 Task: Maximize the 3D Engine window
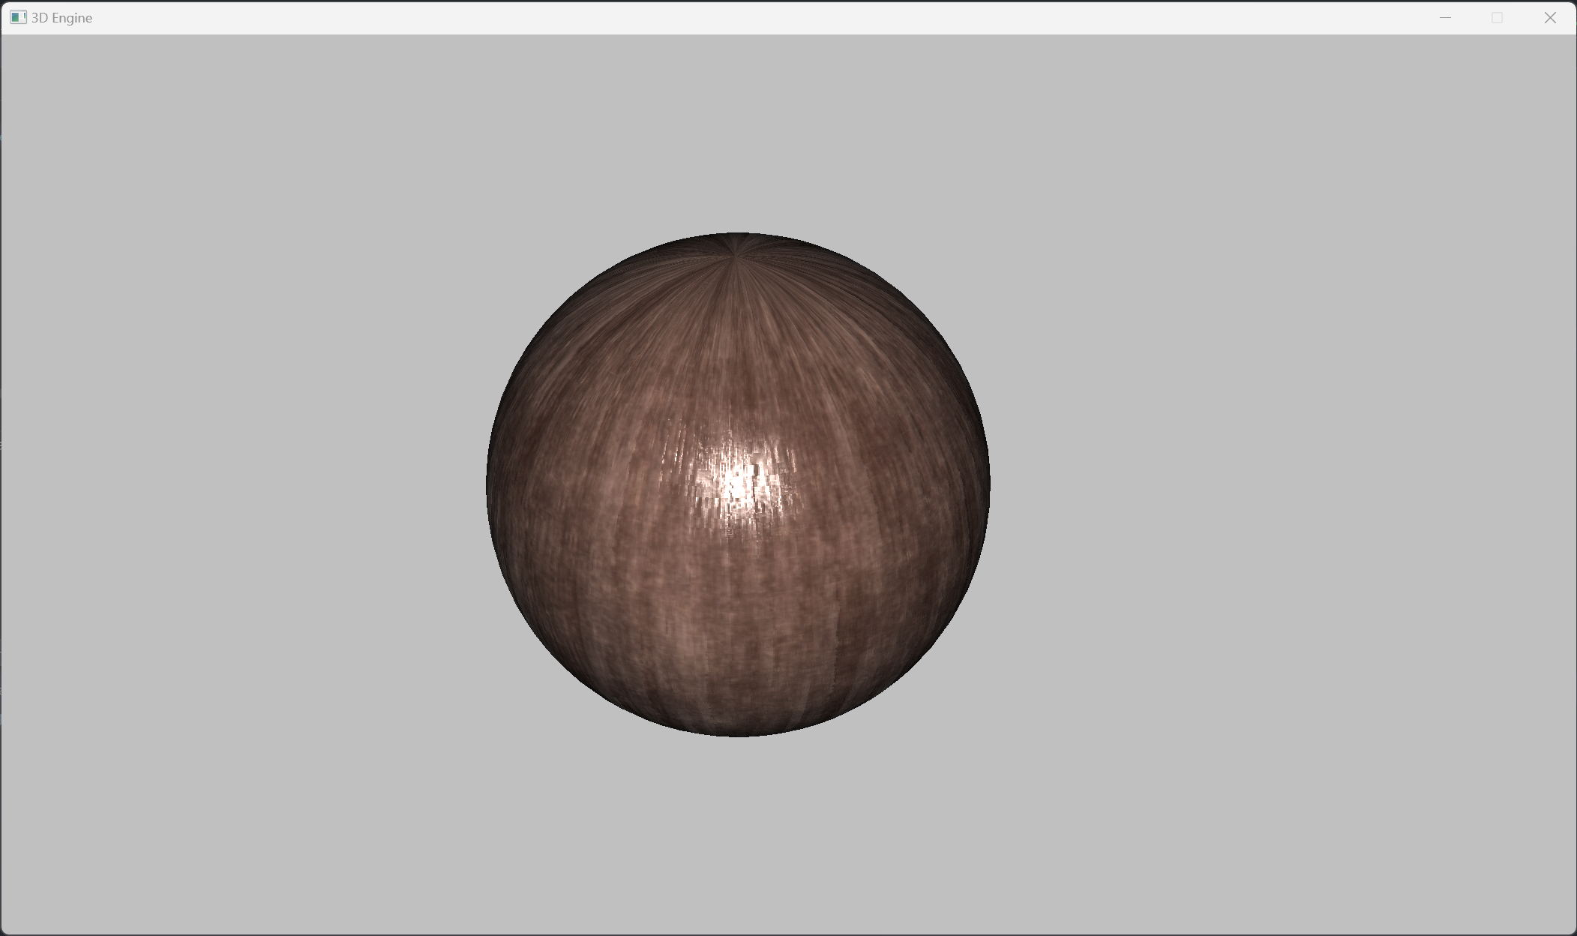click(x=1497, y=17)
